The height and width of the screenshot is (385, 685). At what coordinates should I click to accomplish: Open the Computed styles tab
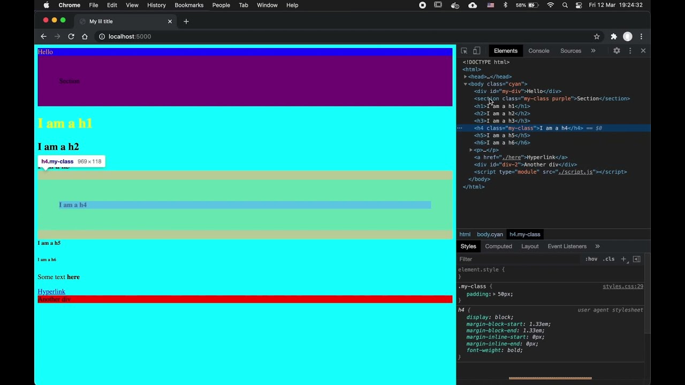click(x=499, y=247)
